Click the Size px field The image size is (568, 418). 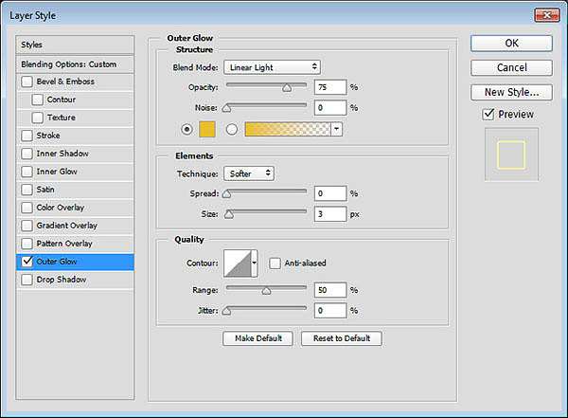330,214
